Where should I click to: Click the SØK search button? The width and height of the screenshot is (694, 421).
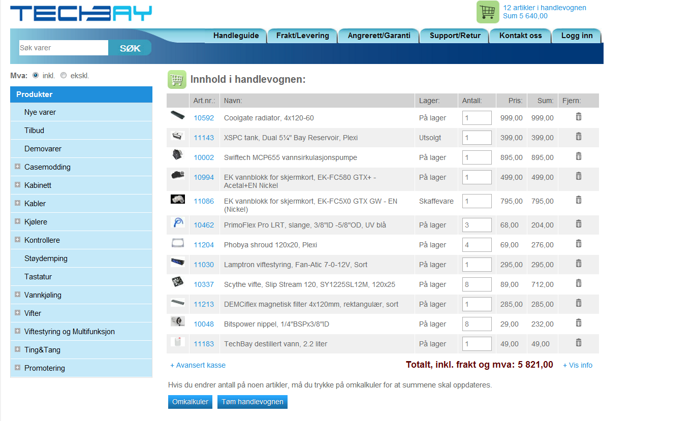[130, 48]
